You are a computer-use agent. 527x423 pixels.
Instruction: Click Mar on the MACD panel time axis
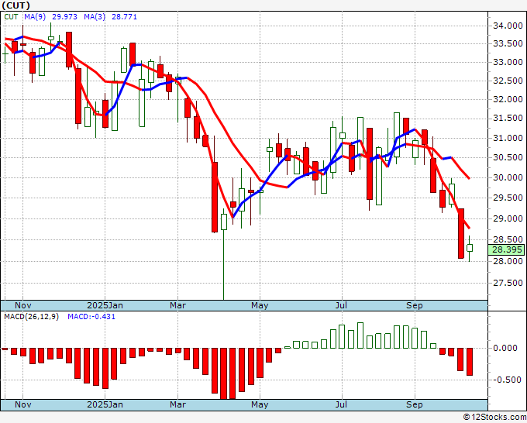(x=177, y=404)
